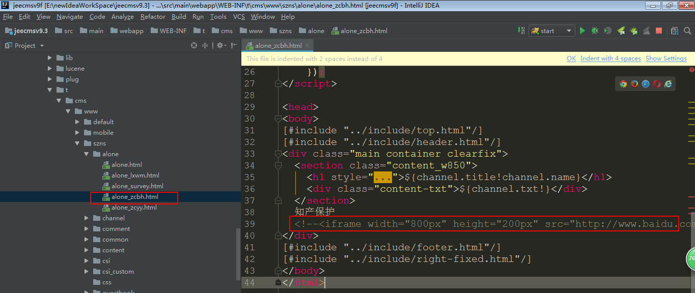Hide the Project tool window

coord(235,45)
